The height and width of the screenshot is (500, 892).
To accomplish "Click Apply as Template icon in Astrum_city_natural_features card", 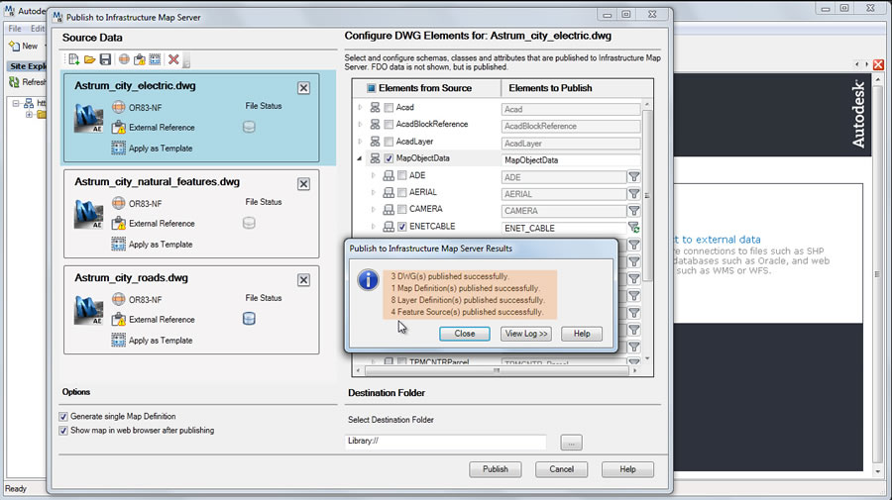I will (118, 244).
